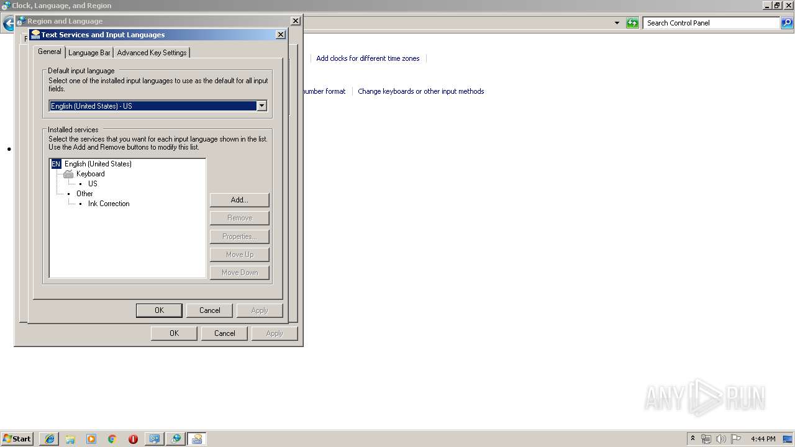
Task: Open the Advanced Key Settings tab
Action: click(152, 53)
